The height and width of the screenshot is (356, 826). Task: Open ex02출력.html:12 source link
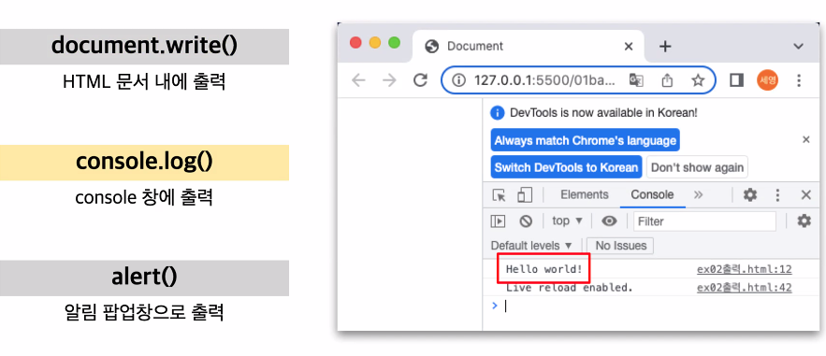[x=745, y=270]
